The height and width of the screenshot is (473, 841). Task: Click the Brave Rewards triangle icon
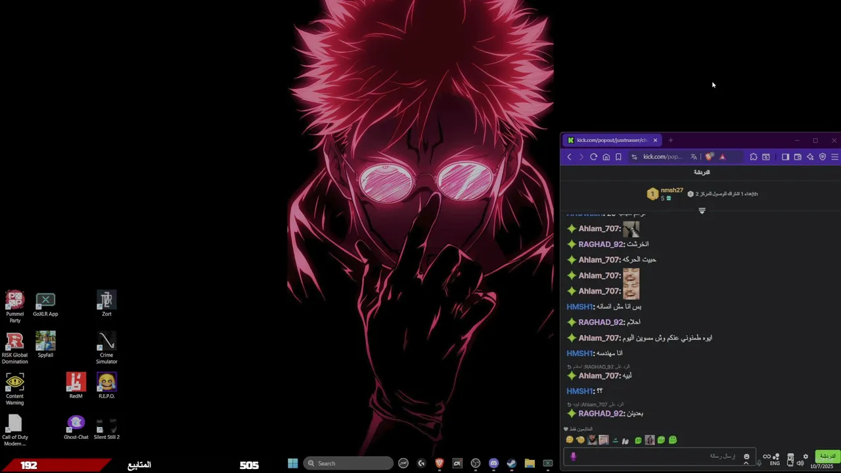(722, 157)
